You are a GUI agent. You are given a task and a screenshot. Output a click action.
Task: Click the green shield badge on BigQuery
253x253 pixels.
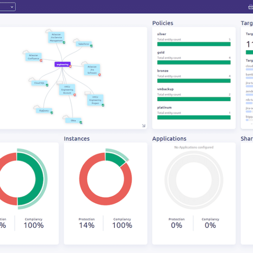tap(52, 113)
